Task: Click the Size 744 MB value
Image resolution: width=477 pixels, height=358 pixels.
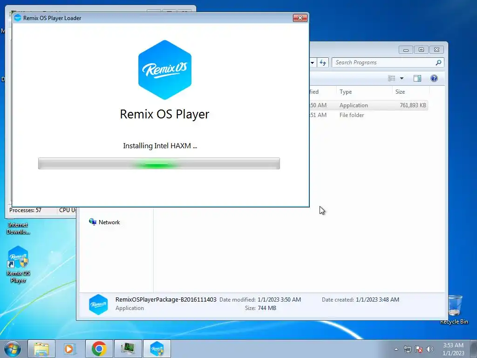Action: (x=267, y=308)
